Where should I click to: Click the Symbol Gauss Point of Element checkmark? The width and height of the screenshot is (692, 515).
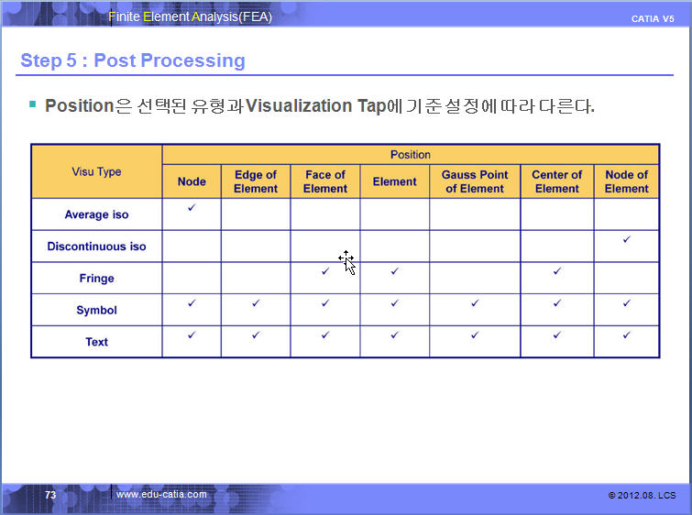(x=475, y=303)
